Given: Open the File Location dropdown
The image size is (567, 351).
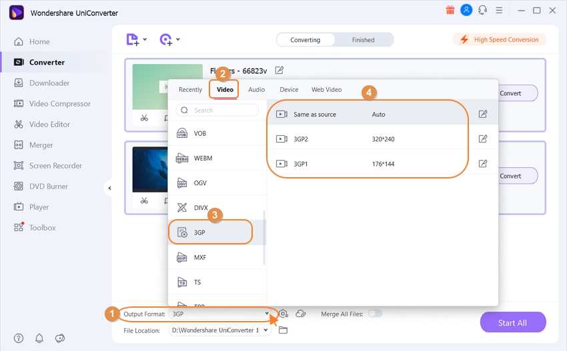Looking at the screenshot, I should (x=220, y=330).
